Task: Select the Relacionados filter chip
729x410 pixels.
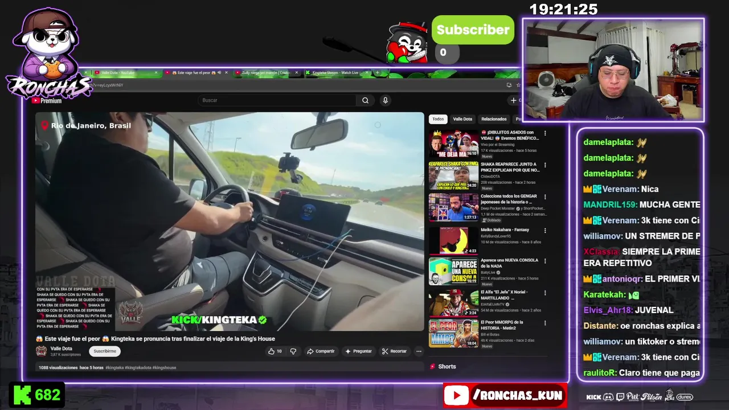Action: tap(494, 119)
